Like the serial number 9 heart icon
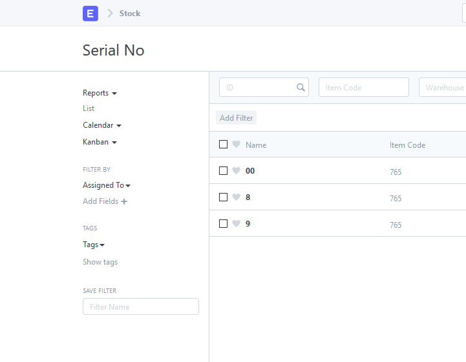Image resolution: width=466 pixels, height=362 pixels. [x=237, y=223]
